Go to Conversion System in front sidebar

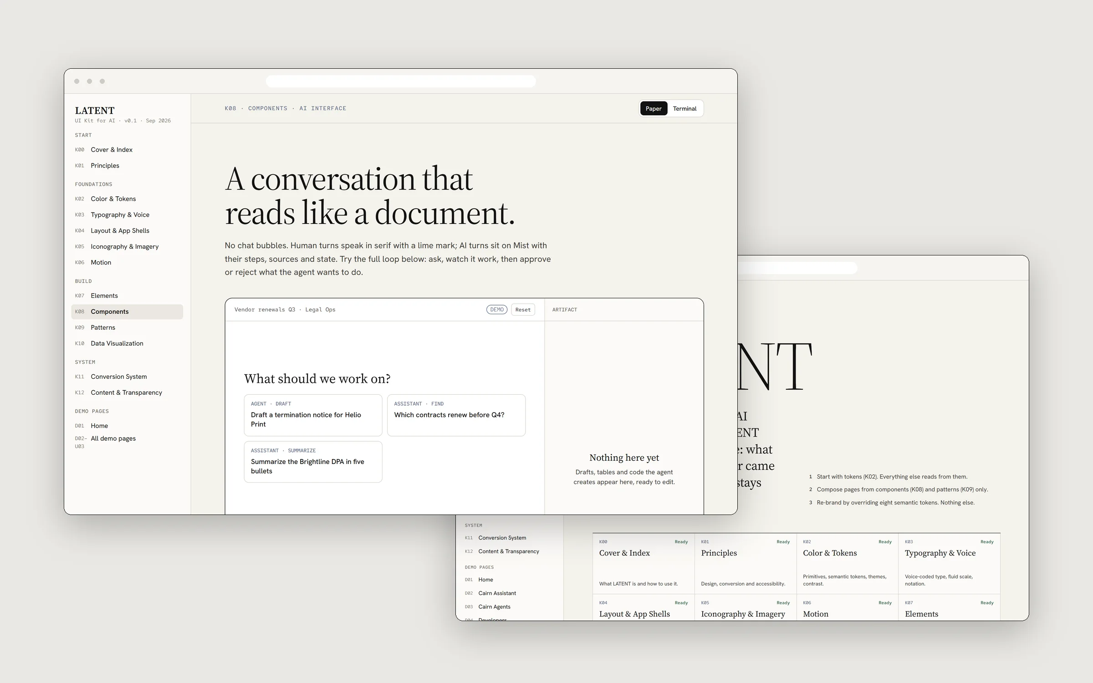pyautogui.click(x=127, y=377)
